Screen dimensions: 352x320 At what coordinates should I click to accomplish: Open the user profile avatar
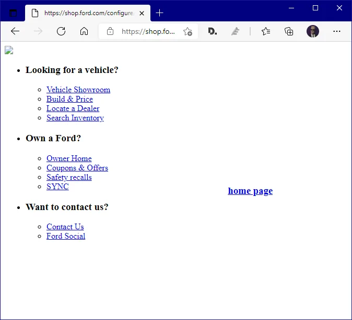[x=313, y=31]
